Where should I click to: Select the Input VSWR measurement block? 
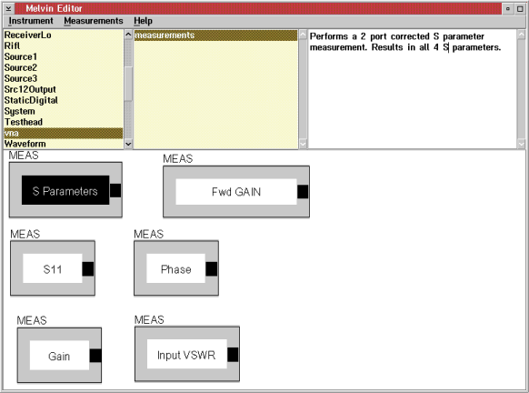(186, 354)
